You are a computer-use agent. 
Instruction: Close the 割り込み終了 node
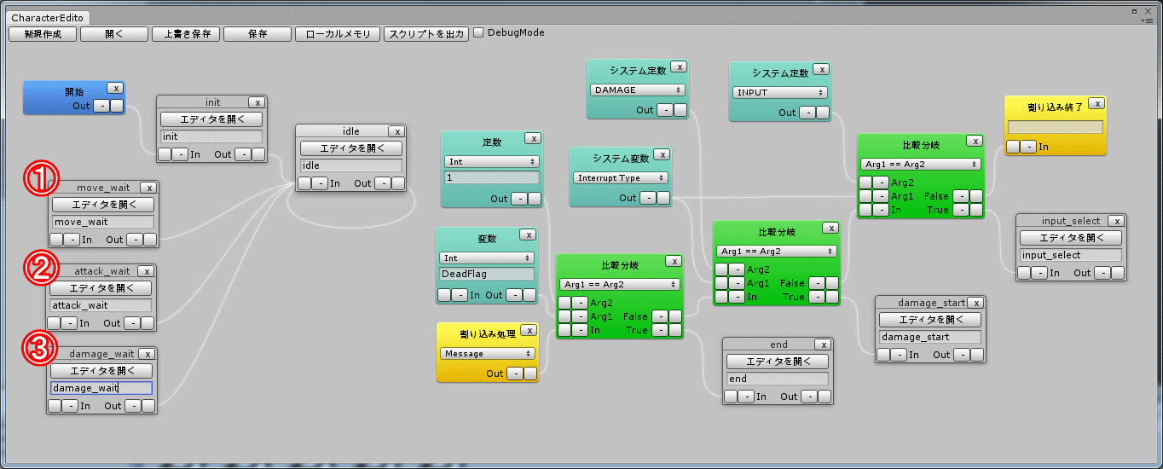1096,103
